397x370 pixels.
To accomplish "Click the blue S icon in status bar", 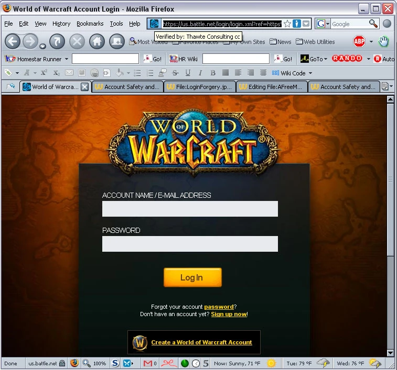I will (115, 363).
